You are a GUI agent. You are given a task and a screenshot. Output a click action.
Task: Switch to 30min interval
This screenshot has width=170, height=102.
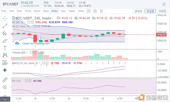coord(37,11)
